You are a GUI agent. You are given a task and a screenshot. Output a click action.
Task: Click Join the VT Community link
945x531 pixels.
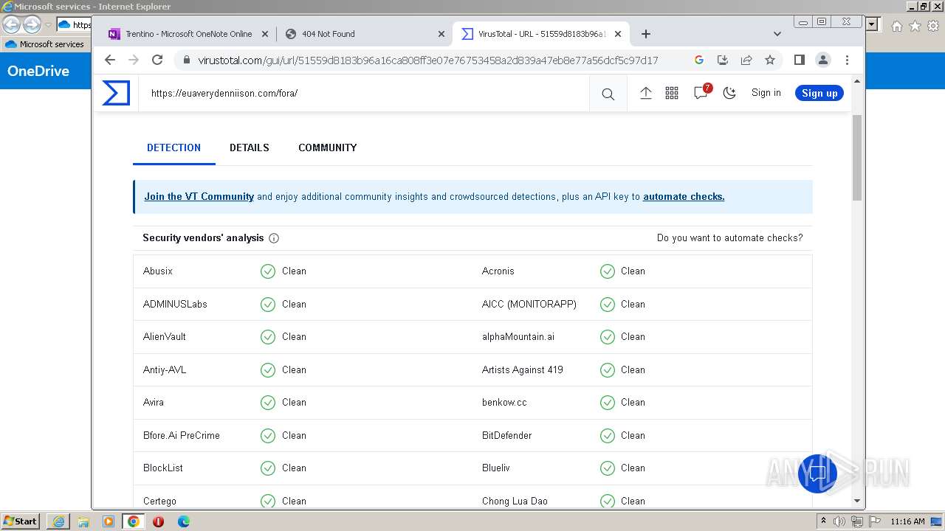pos(199,197)
